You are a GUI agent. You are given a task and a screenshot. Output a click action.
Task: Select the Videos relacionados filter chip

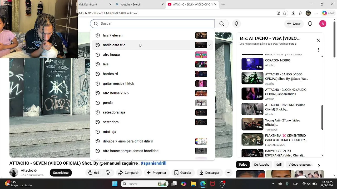coord(300,165)
